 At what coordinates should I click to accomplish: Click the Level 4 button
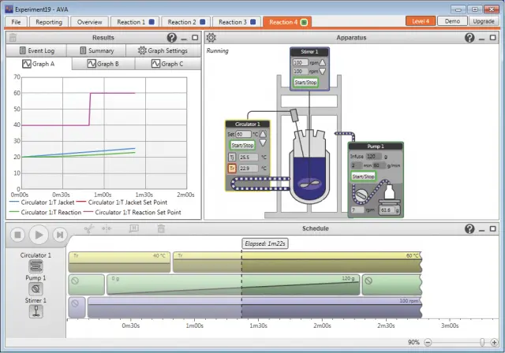pyautogui.click(x=421, y=21)
